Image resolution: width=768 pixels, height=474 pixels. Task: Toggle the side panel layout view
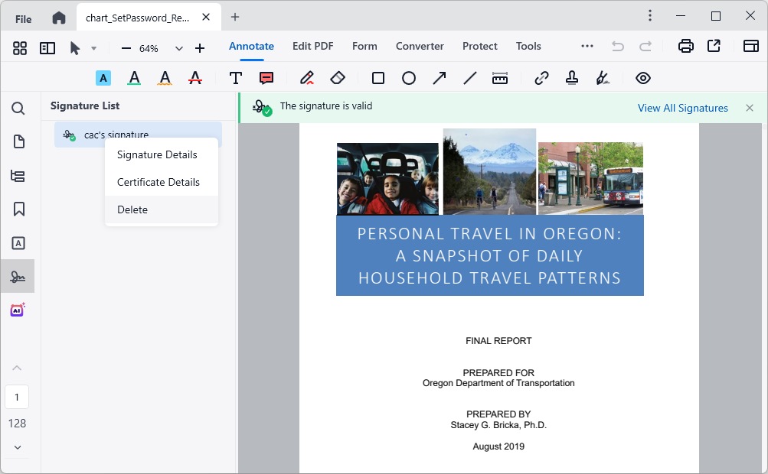47,47
